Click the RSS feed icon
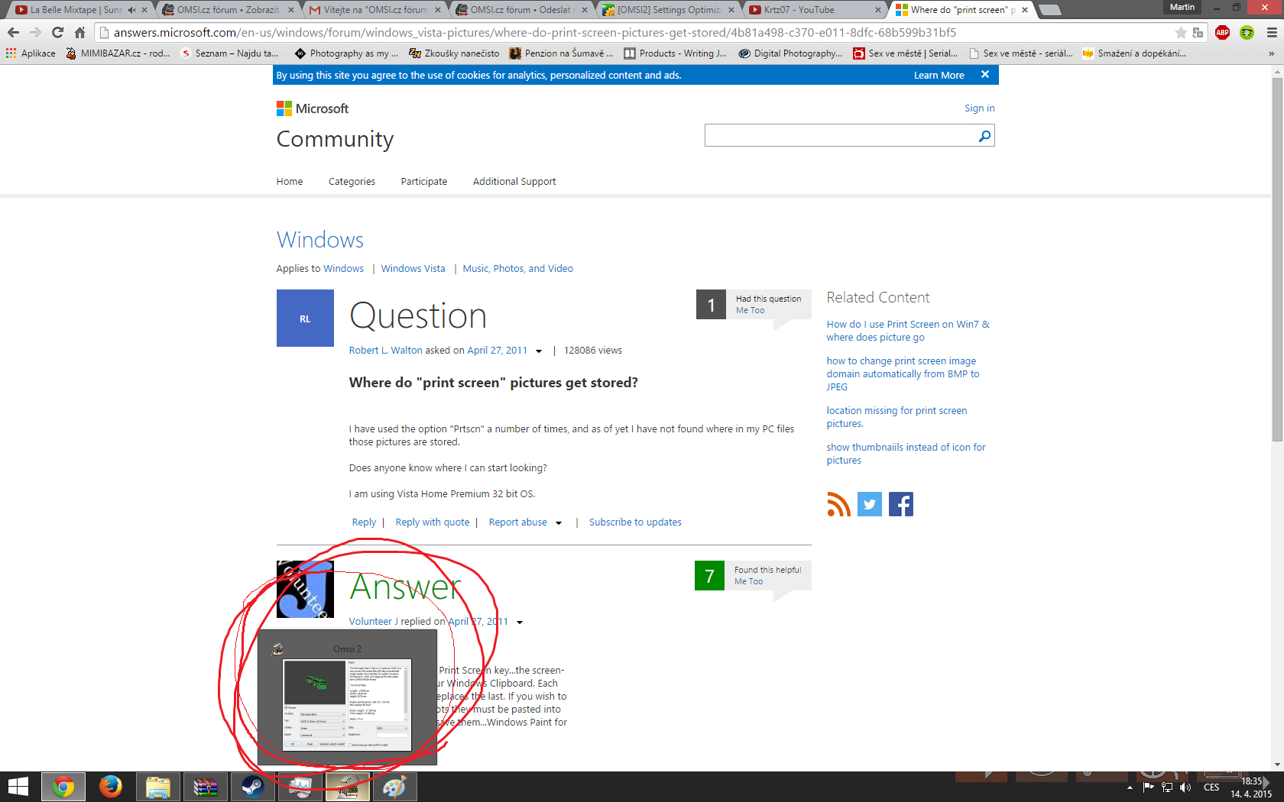This screenshot has width=1284, height=802. 838,504
